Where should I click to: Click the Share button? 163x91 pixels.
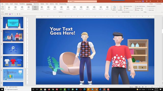151,4
